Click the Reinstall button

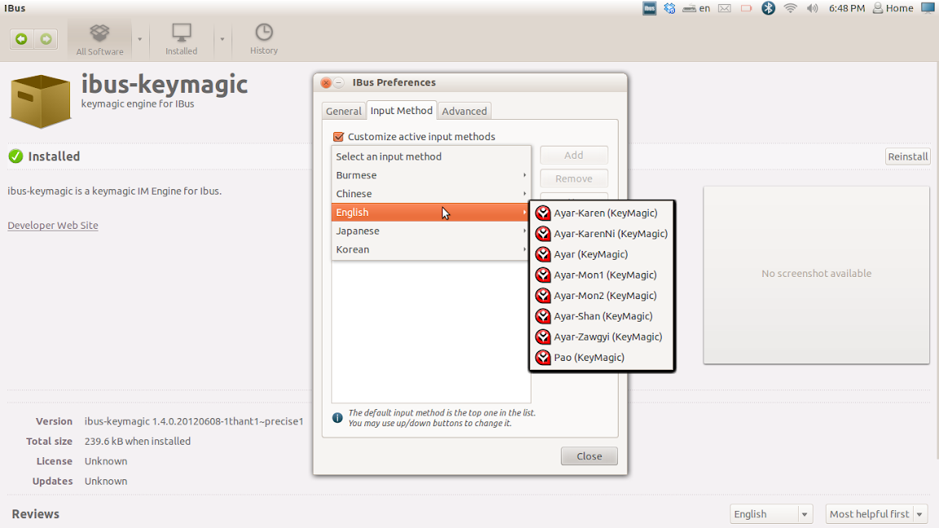point(908,156)
